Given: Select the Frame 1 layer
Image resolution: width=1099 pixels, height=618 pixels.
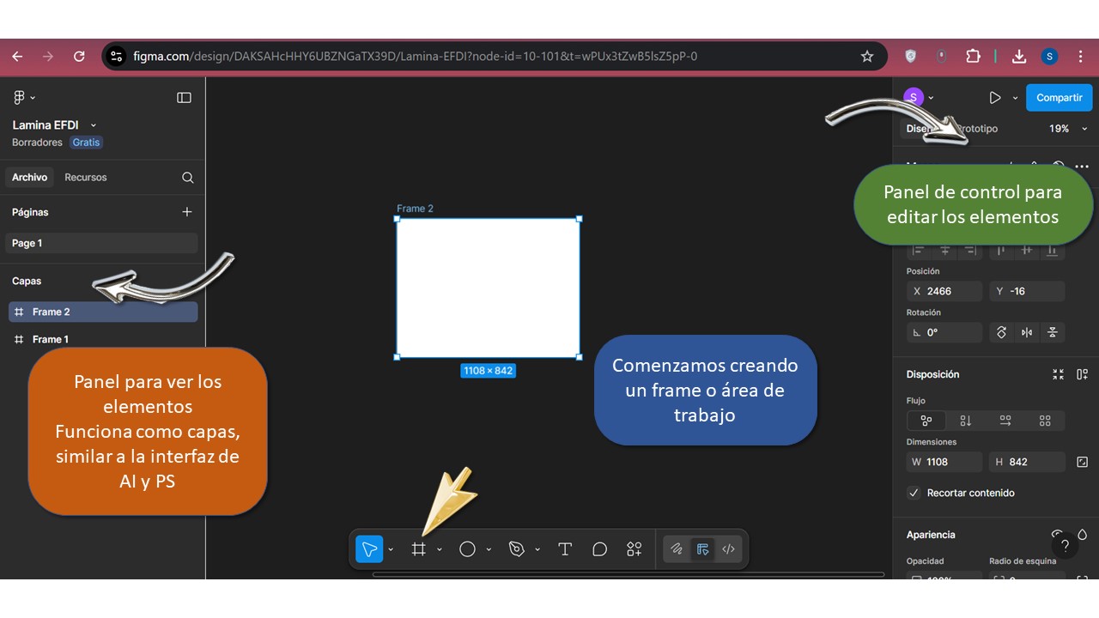Looking at the screenshot, I should (51, 339).
